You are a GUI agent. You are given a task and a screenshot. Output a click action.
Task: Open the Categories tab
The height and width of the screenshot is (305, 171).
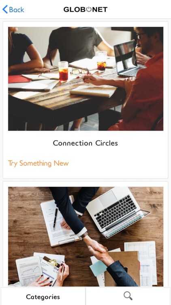click(x=43, y=296)
